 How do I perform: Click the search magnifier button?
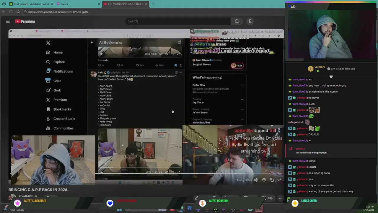tap(237, 21)
